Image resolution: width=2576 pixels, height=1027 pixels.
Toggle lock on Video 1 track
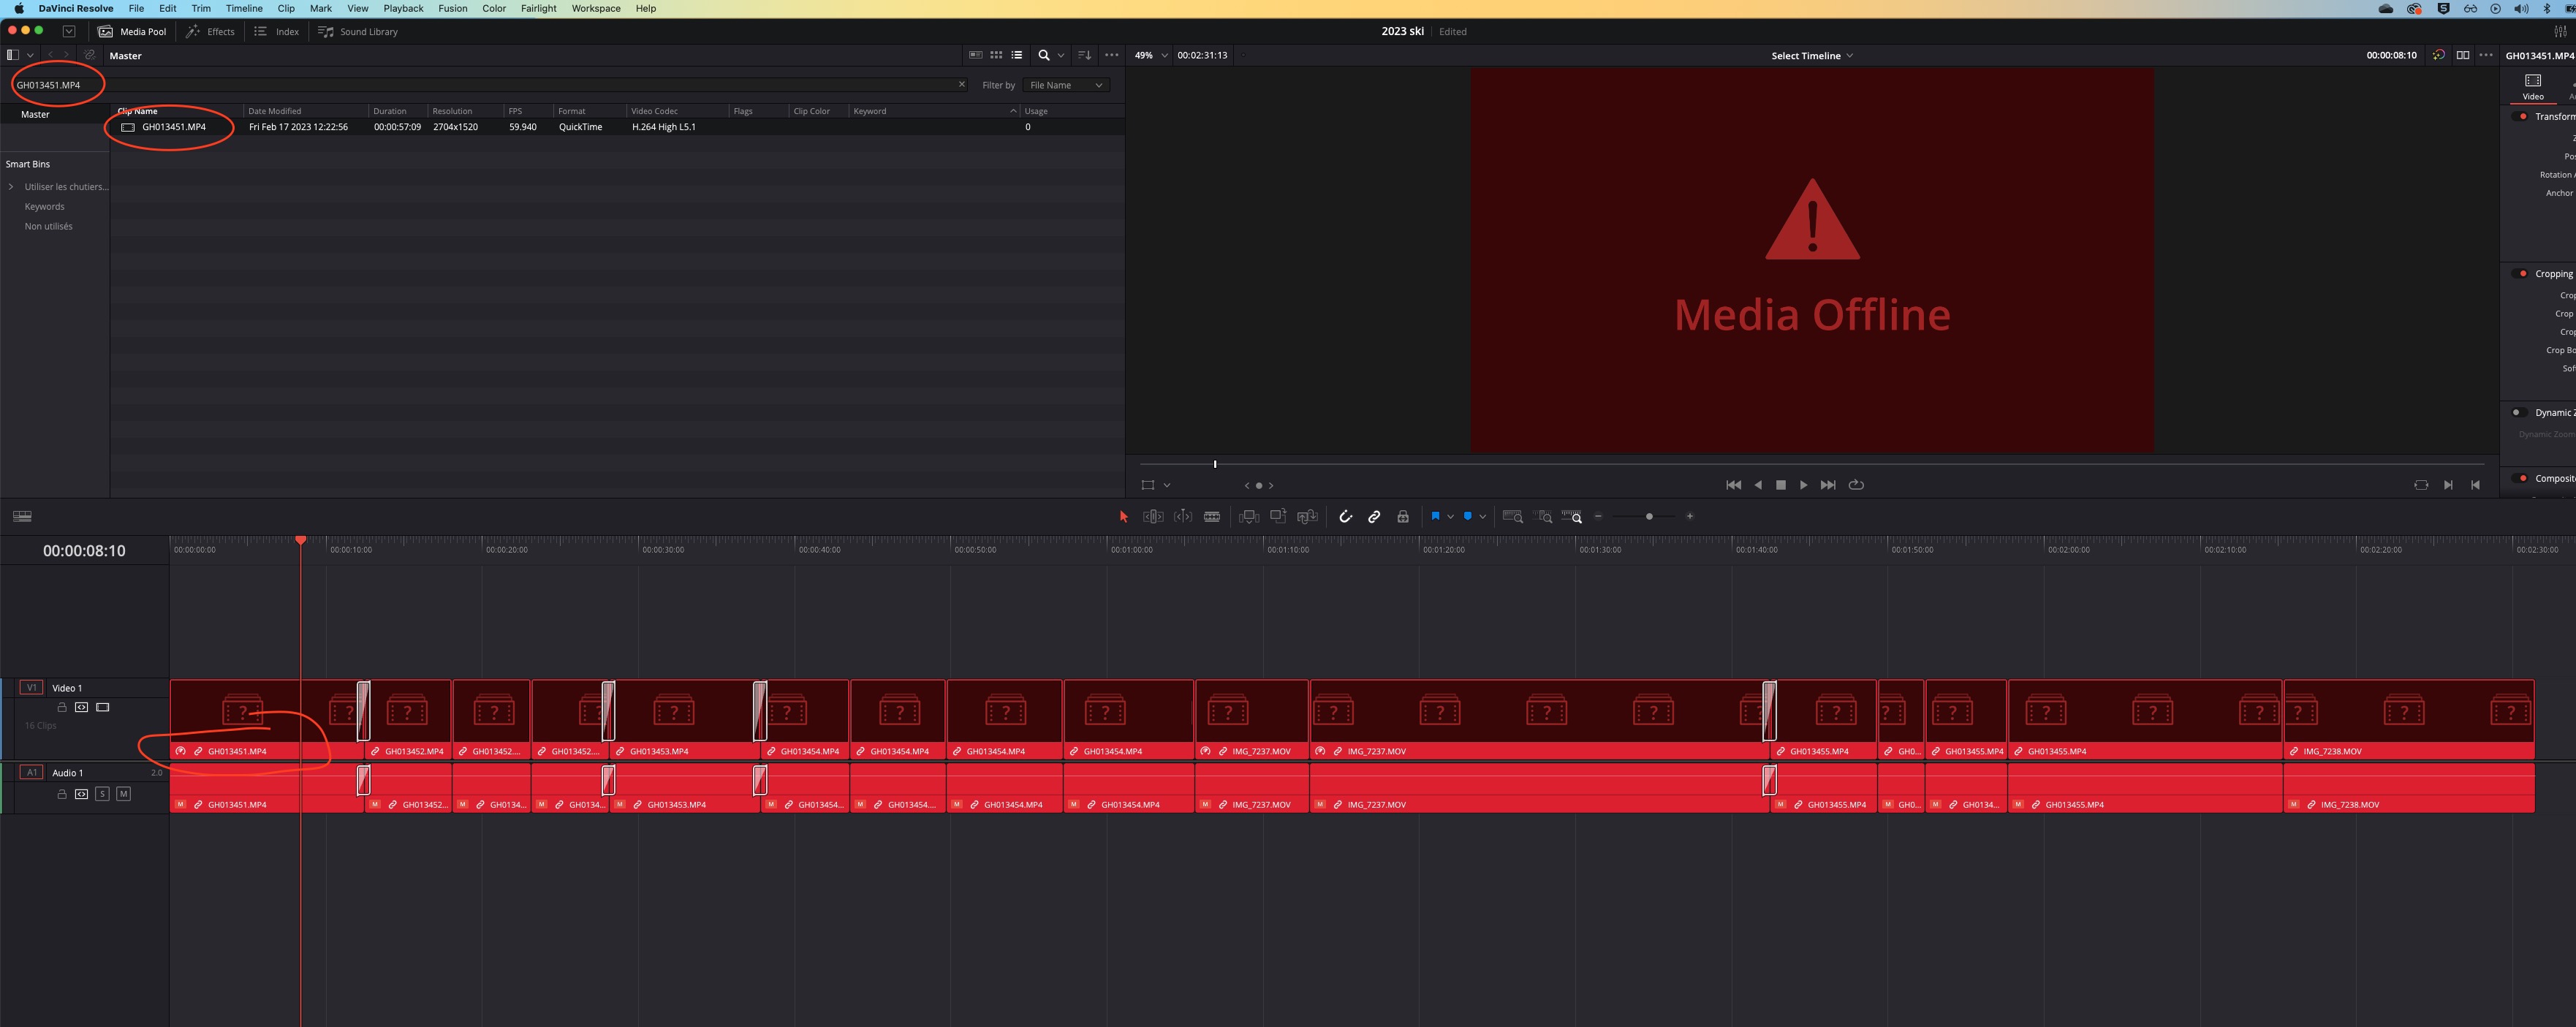pos(62,707)
